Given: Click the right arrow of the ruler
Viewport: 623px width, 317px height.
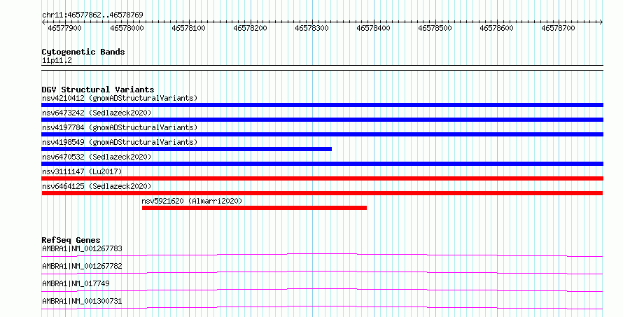Looking at the screenshot, I should 601,22.
